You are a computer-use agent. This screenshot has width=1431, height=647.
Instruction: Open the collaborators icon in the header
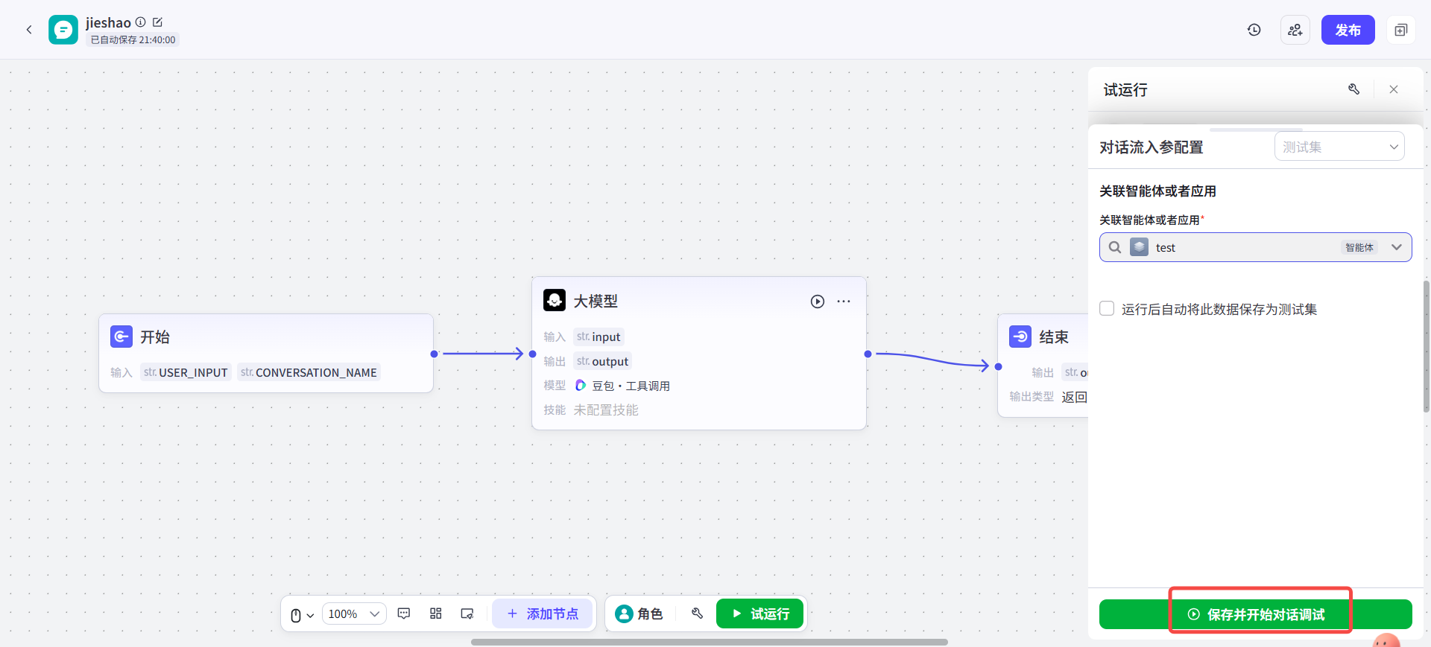coord(1295,30)
